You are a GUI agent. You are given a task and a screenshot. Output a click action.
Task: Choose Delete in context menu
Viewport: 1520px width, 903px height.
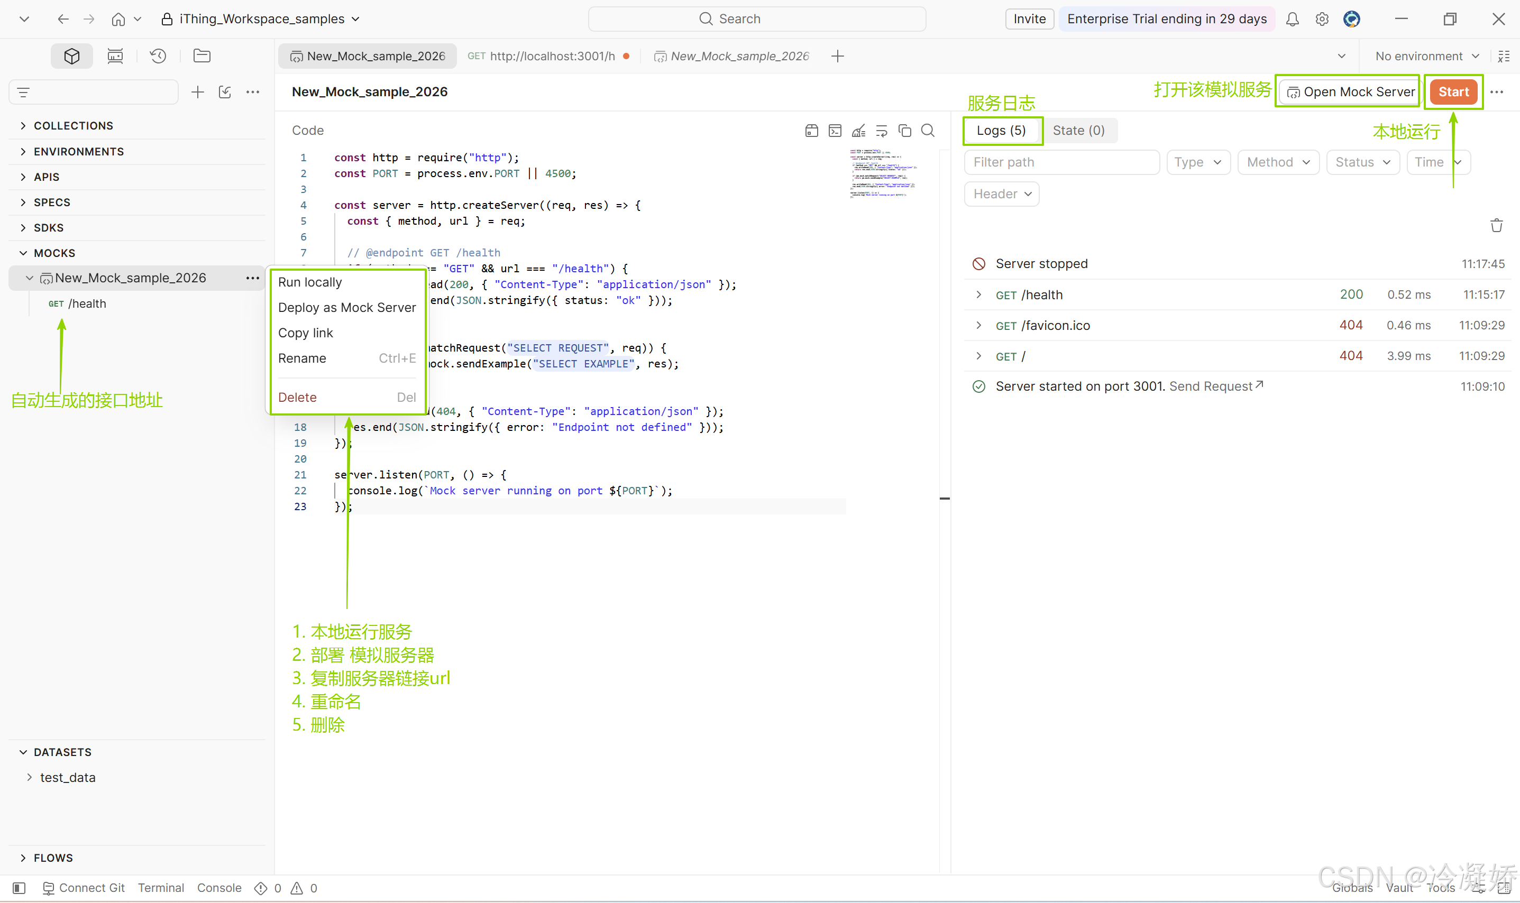pyautogui.click(x=347, y=398)
